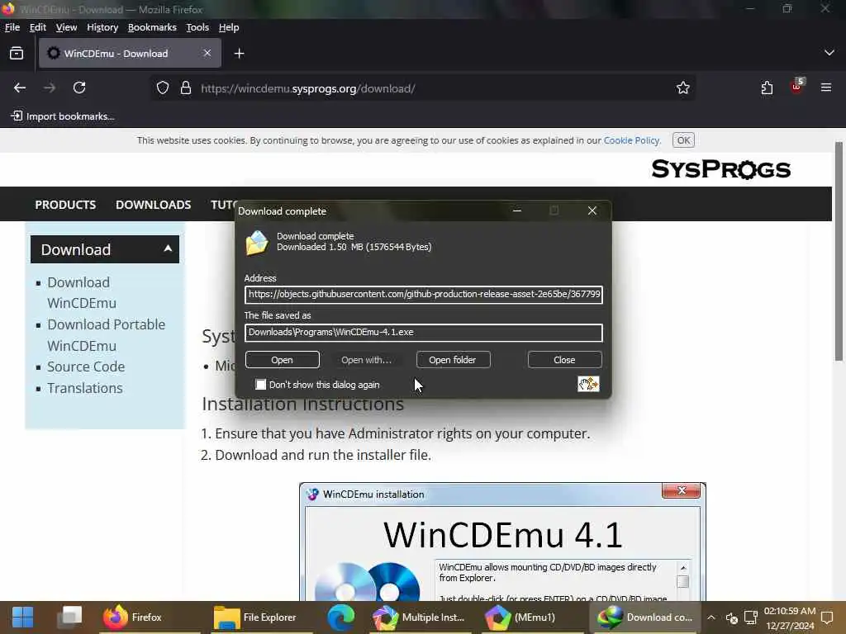
Task: Open the notification center icon
Action: click(x=827, y=617)
